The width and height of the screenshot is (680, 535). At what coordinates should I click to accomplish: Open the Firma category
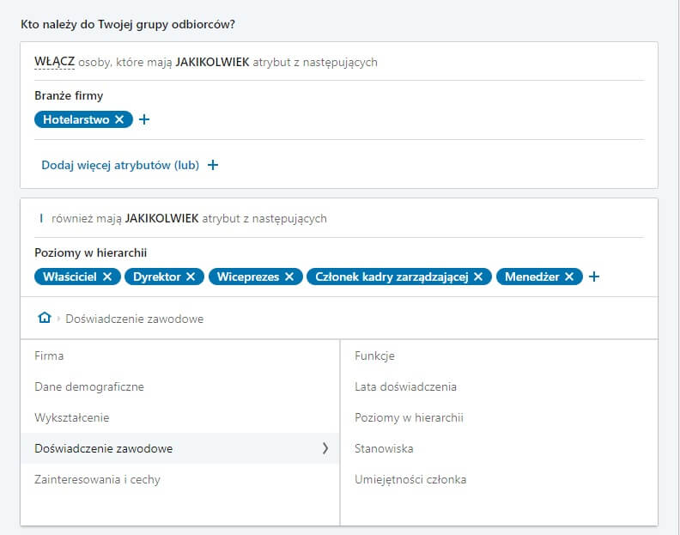[49, 356]
